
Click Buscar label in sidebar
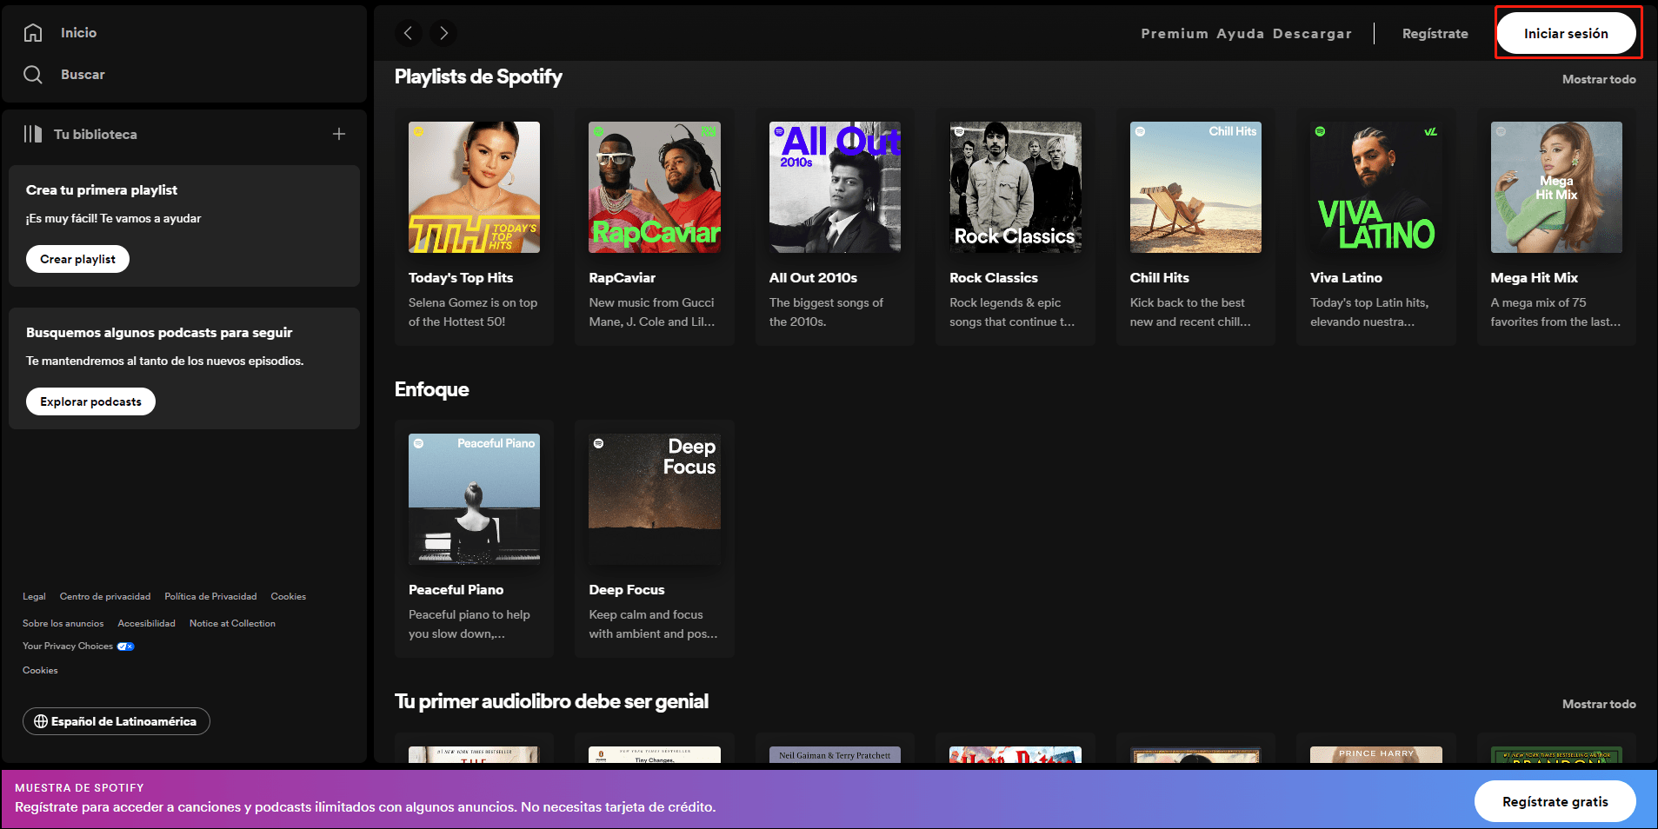(x=83, y=75)
